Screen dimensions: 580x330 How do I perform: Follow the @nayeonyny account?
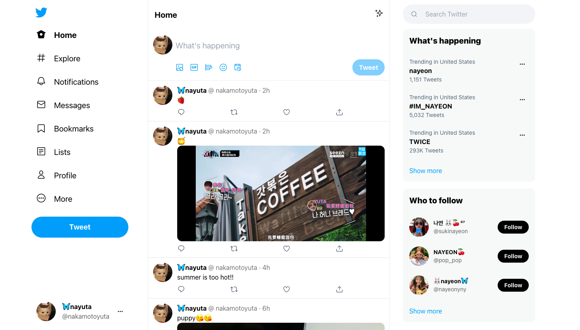[513, 285]
